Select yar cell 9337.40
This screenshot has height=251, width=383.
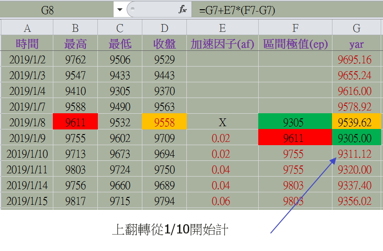coord(357,185)
